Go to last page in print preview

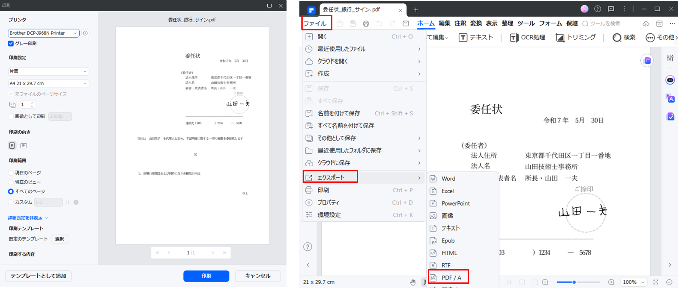click(x=224, y=253)
